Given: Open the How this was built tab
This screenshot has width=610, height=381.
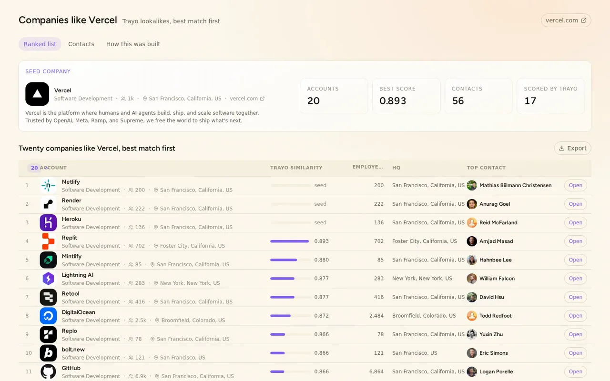Looking at the screenshot, I should point(133,44).
